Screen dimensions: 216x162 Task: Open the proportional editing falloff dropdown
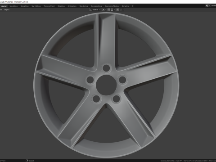point(121,10)
